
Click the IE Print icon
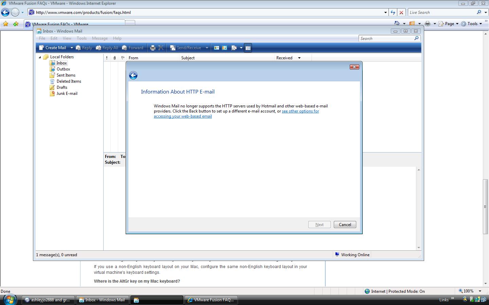(428, 24)
